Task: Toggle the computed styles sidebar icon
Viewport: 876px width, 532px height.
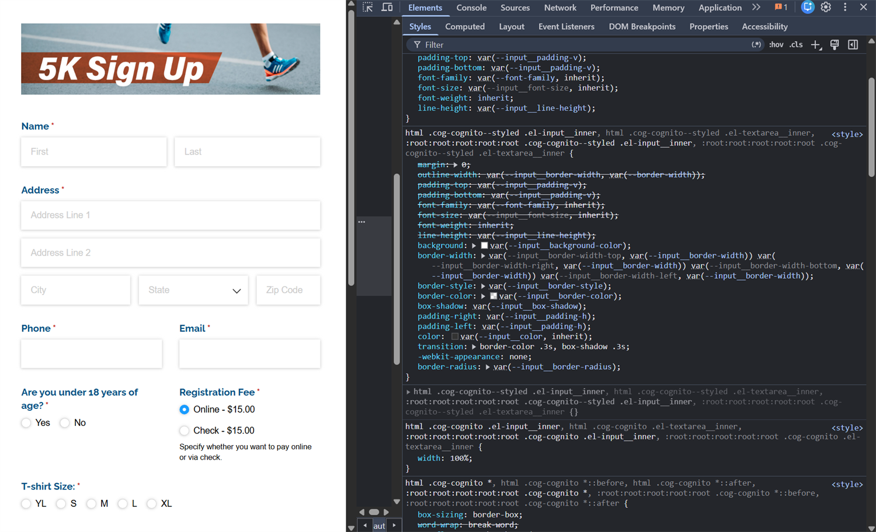Action: coord(853,45)
